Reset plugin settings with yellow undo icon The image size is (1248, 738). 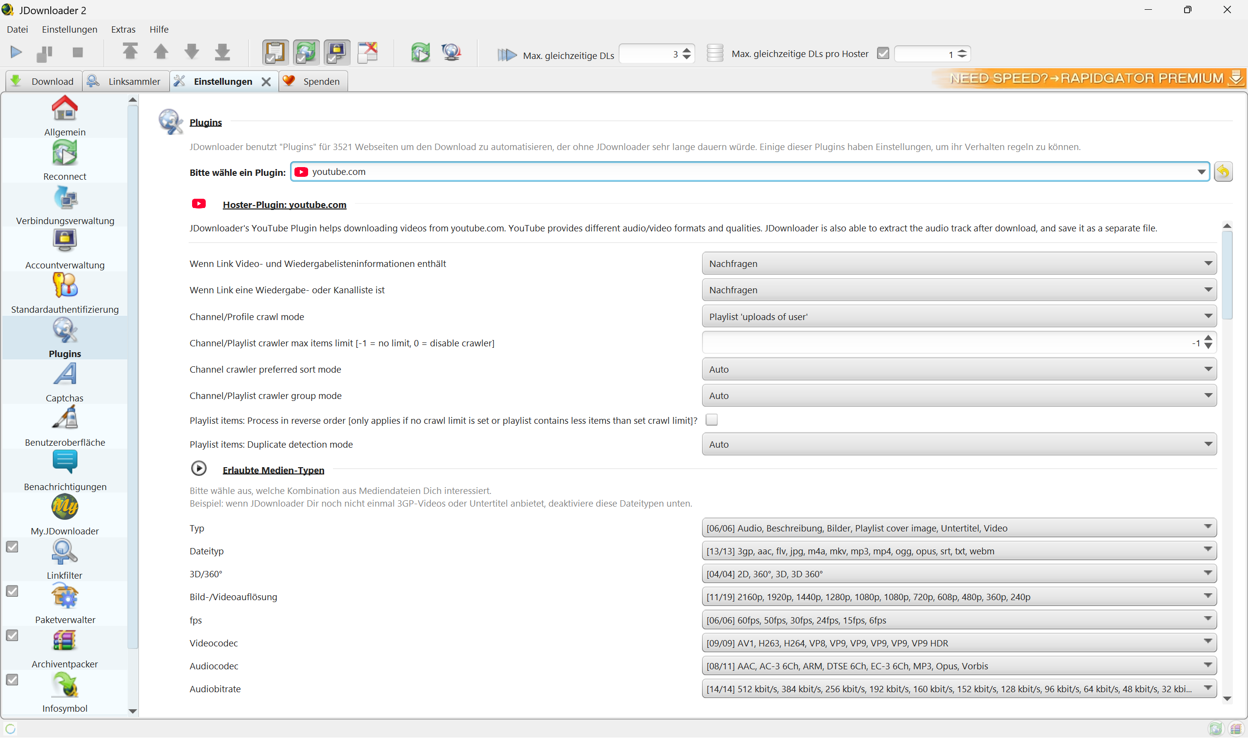point(1223,171)
